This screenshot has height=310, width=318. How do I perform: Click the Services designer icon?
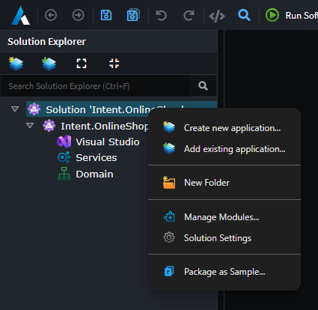pos(64,157)
